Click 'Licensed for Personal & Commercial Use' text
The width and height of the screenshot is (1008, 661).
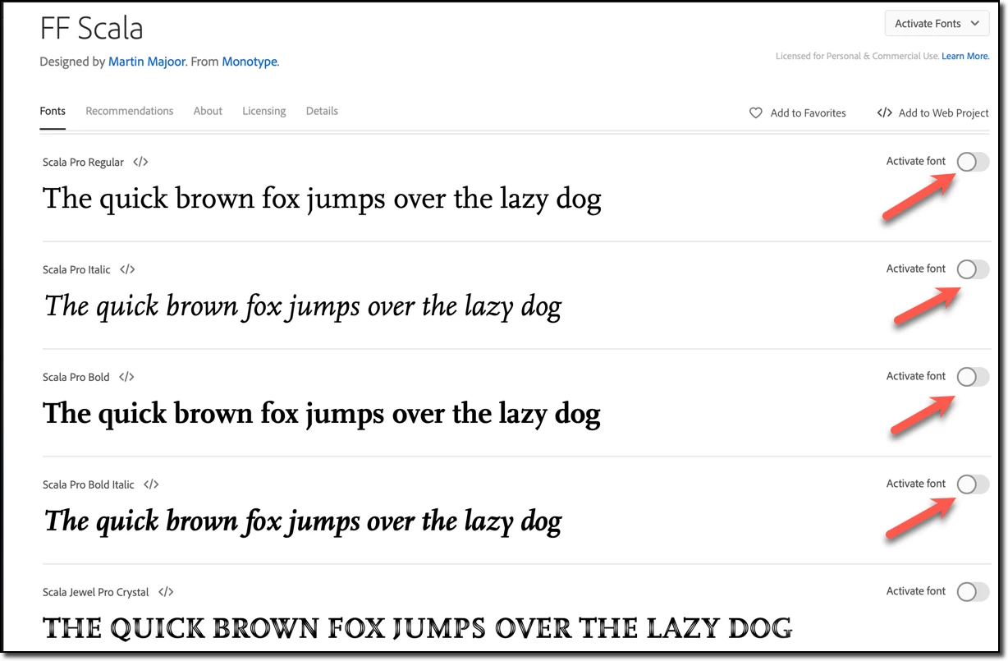point(857,57)
